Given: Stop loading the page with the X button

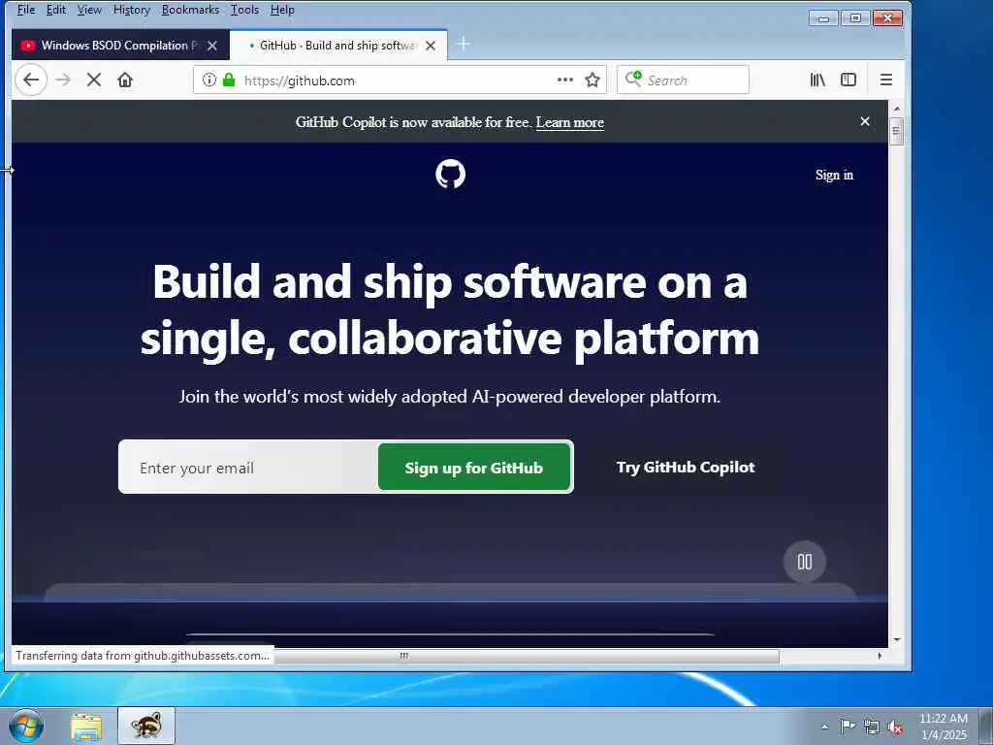Looking at the screenshot, I should 94,80.
